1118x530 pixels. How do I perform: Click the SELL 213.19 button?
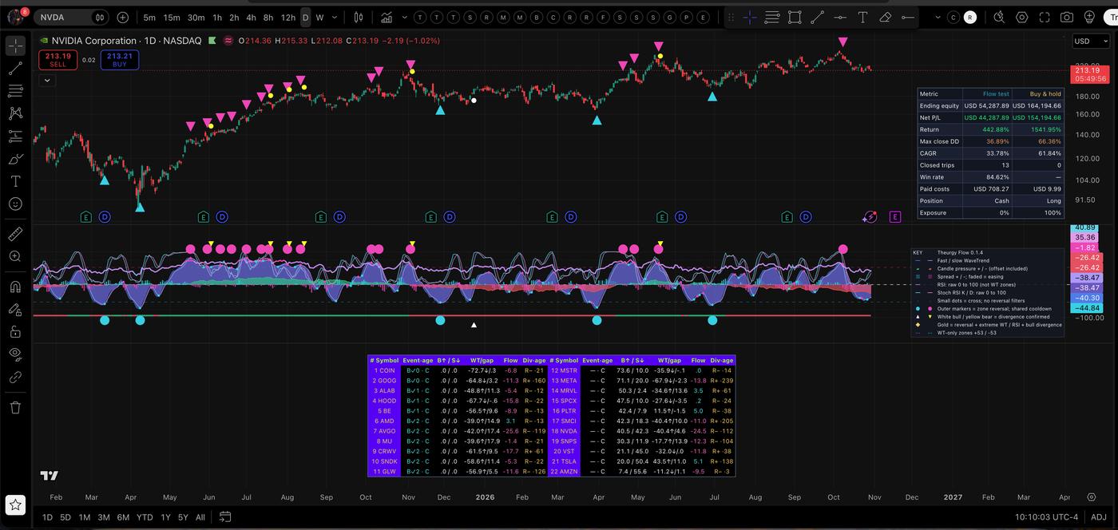tap(58, 60)
